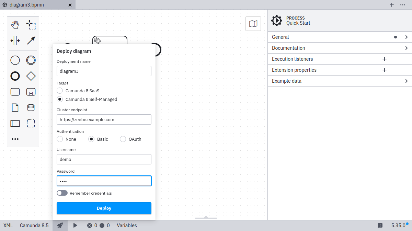
Task: Create a data store reference
Action: [31, 107]
